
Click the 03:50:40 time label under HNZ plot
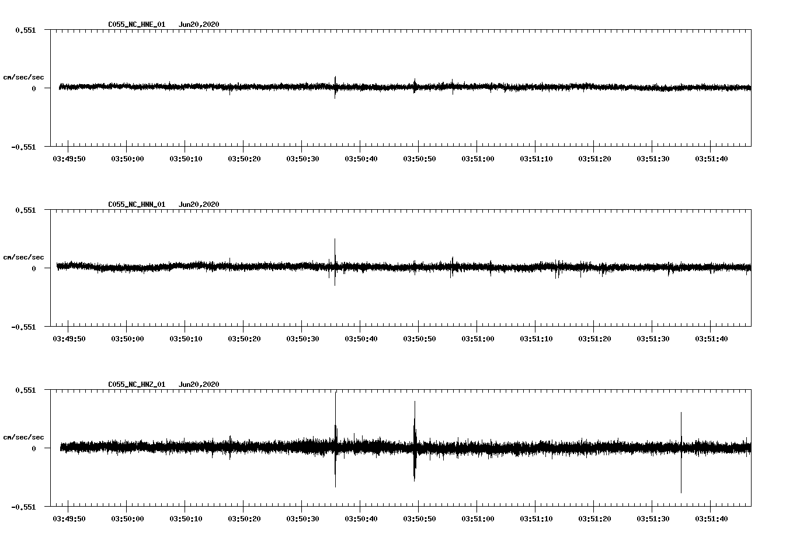click(x=361, y=519)
